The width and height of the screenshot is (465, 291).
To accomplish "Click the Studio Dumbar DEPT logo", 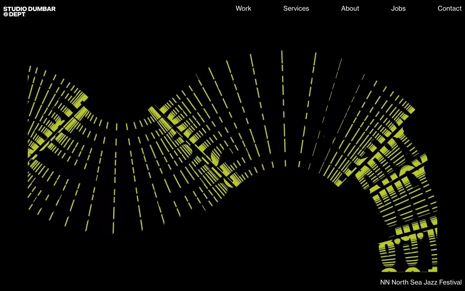I will coord(29,11).
